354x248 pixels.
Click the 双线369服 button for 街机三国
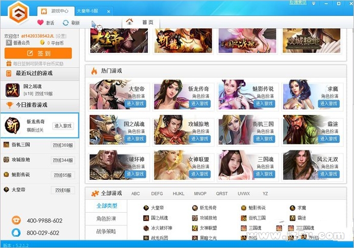tap(63, 145)
